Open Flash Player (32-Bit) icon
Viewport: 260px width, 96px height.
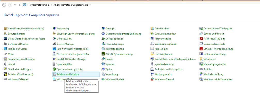pos(201,39)
